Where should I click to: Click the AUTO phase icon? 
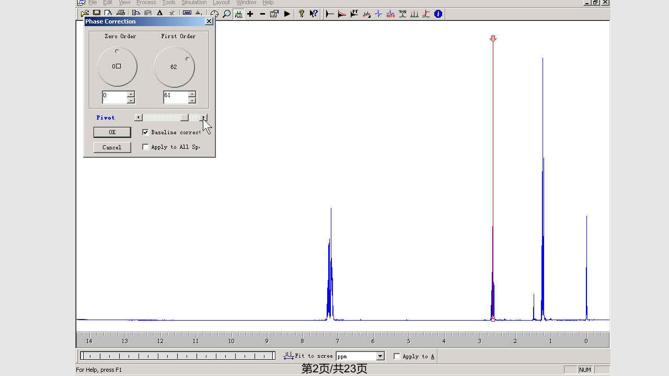click(x=390, y=14)
